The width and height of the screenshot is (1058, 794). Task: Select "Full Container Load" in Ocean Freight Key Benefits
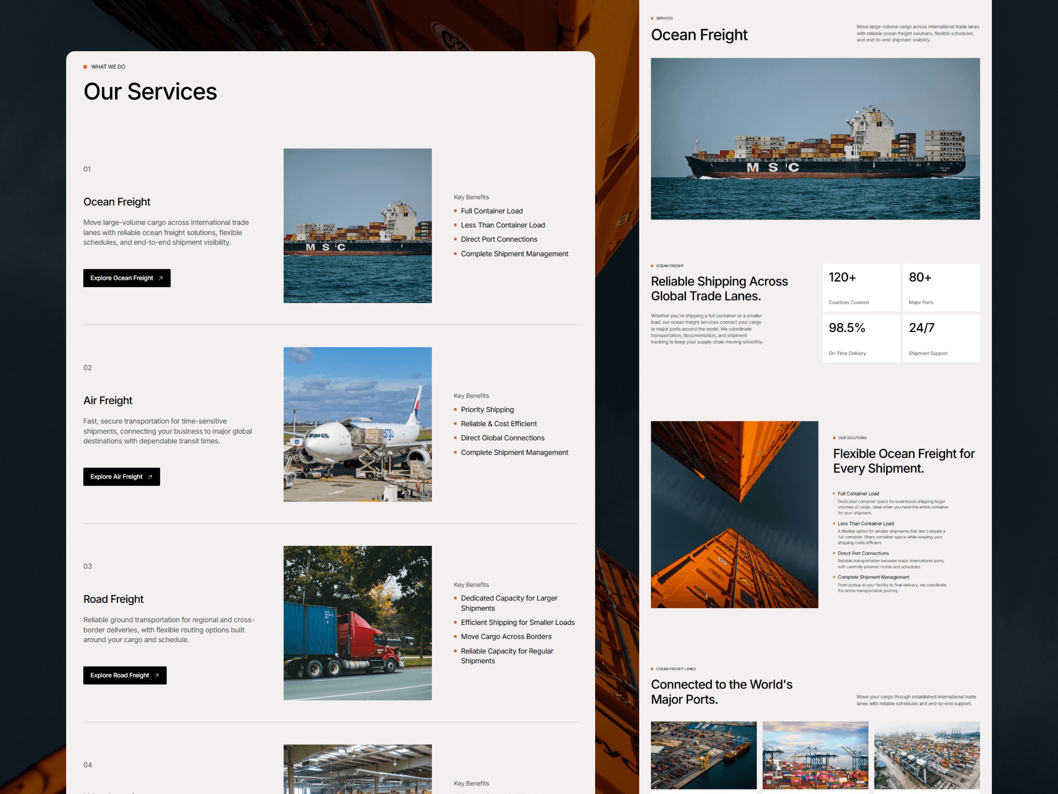pos(492,211)
